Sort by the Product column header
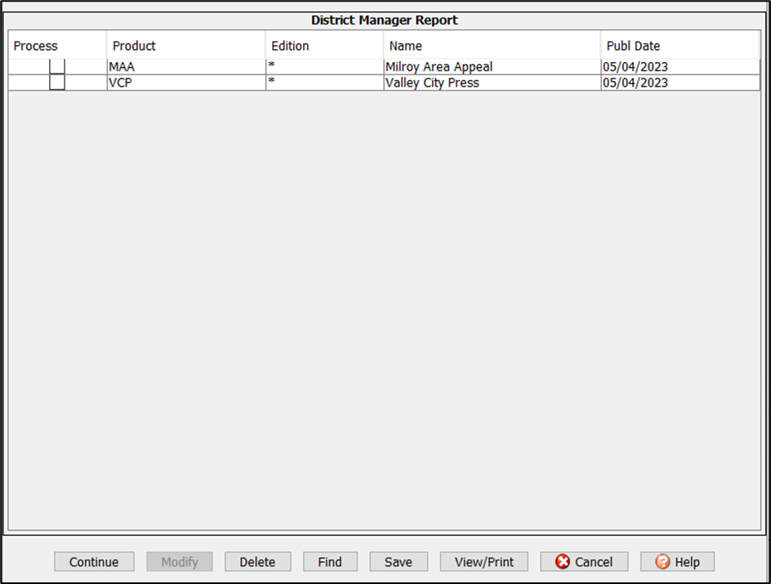 tap(134, 46)
